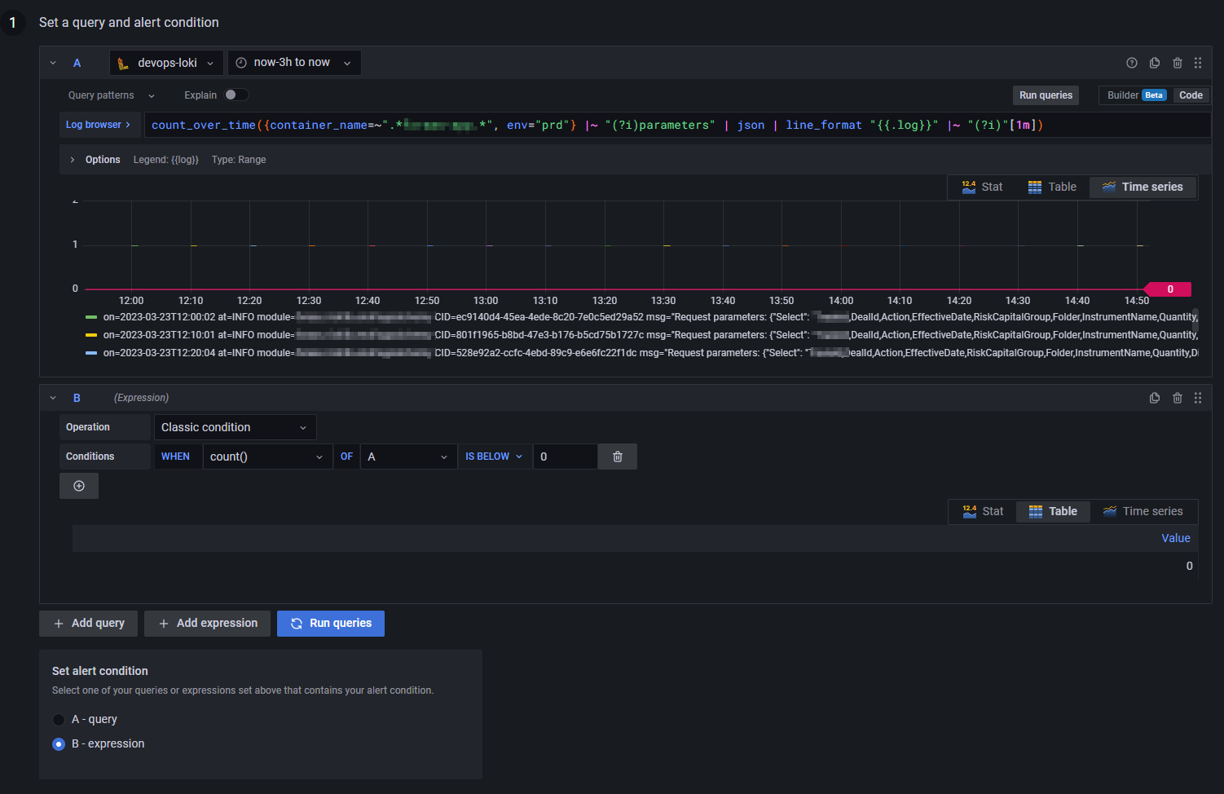The image size is (1224, 794).
Task: Switch query editor to Builder mode
Action: click(x=1136, y=95)
